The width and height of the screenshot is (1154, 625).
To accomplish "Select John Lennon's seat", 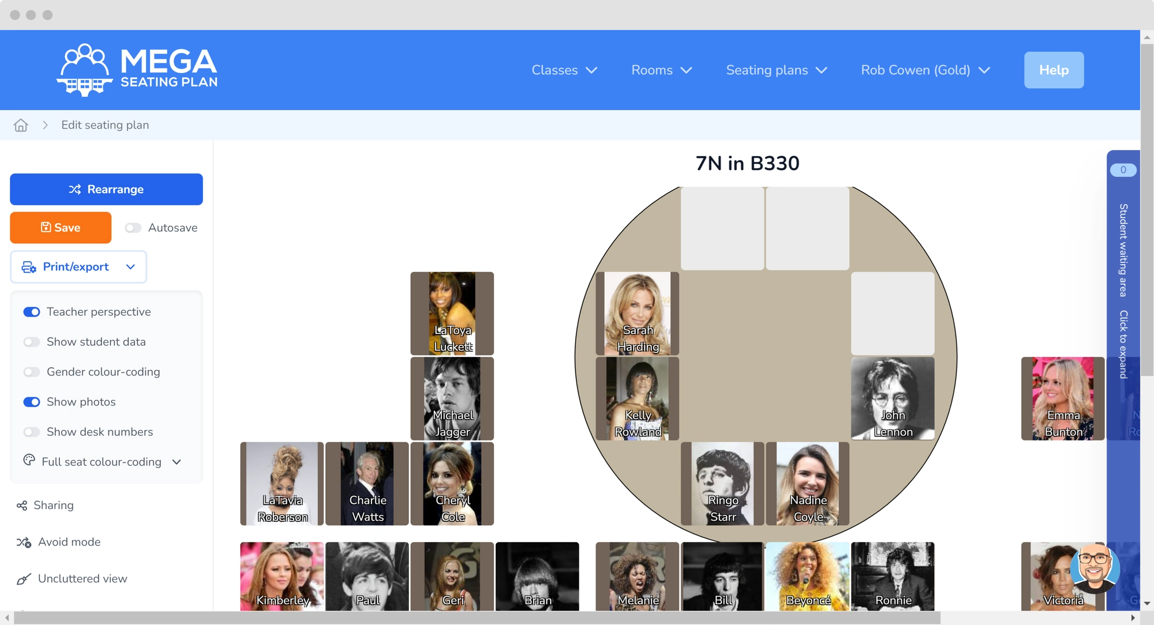I will 893,398.
